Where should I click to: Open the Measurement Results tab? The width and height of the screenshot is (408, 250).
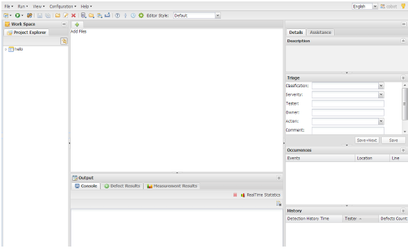pyautogui.click(x=172, y=186)
